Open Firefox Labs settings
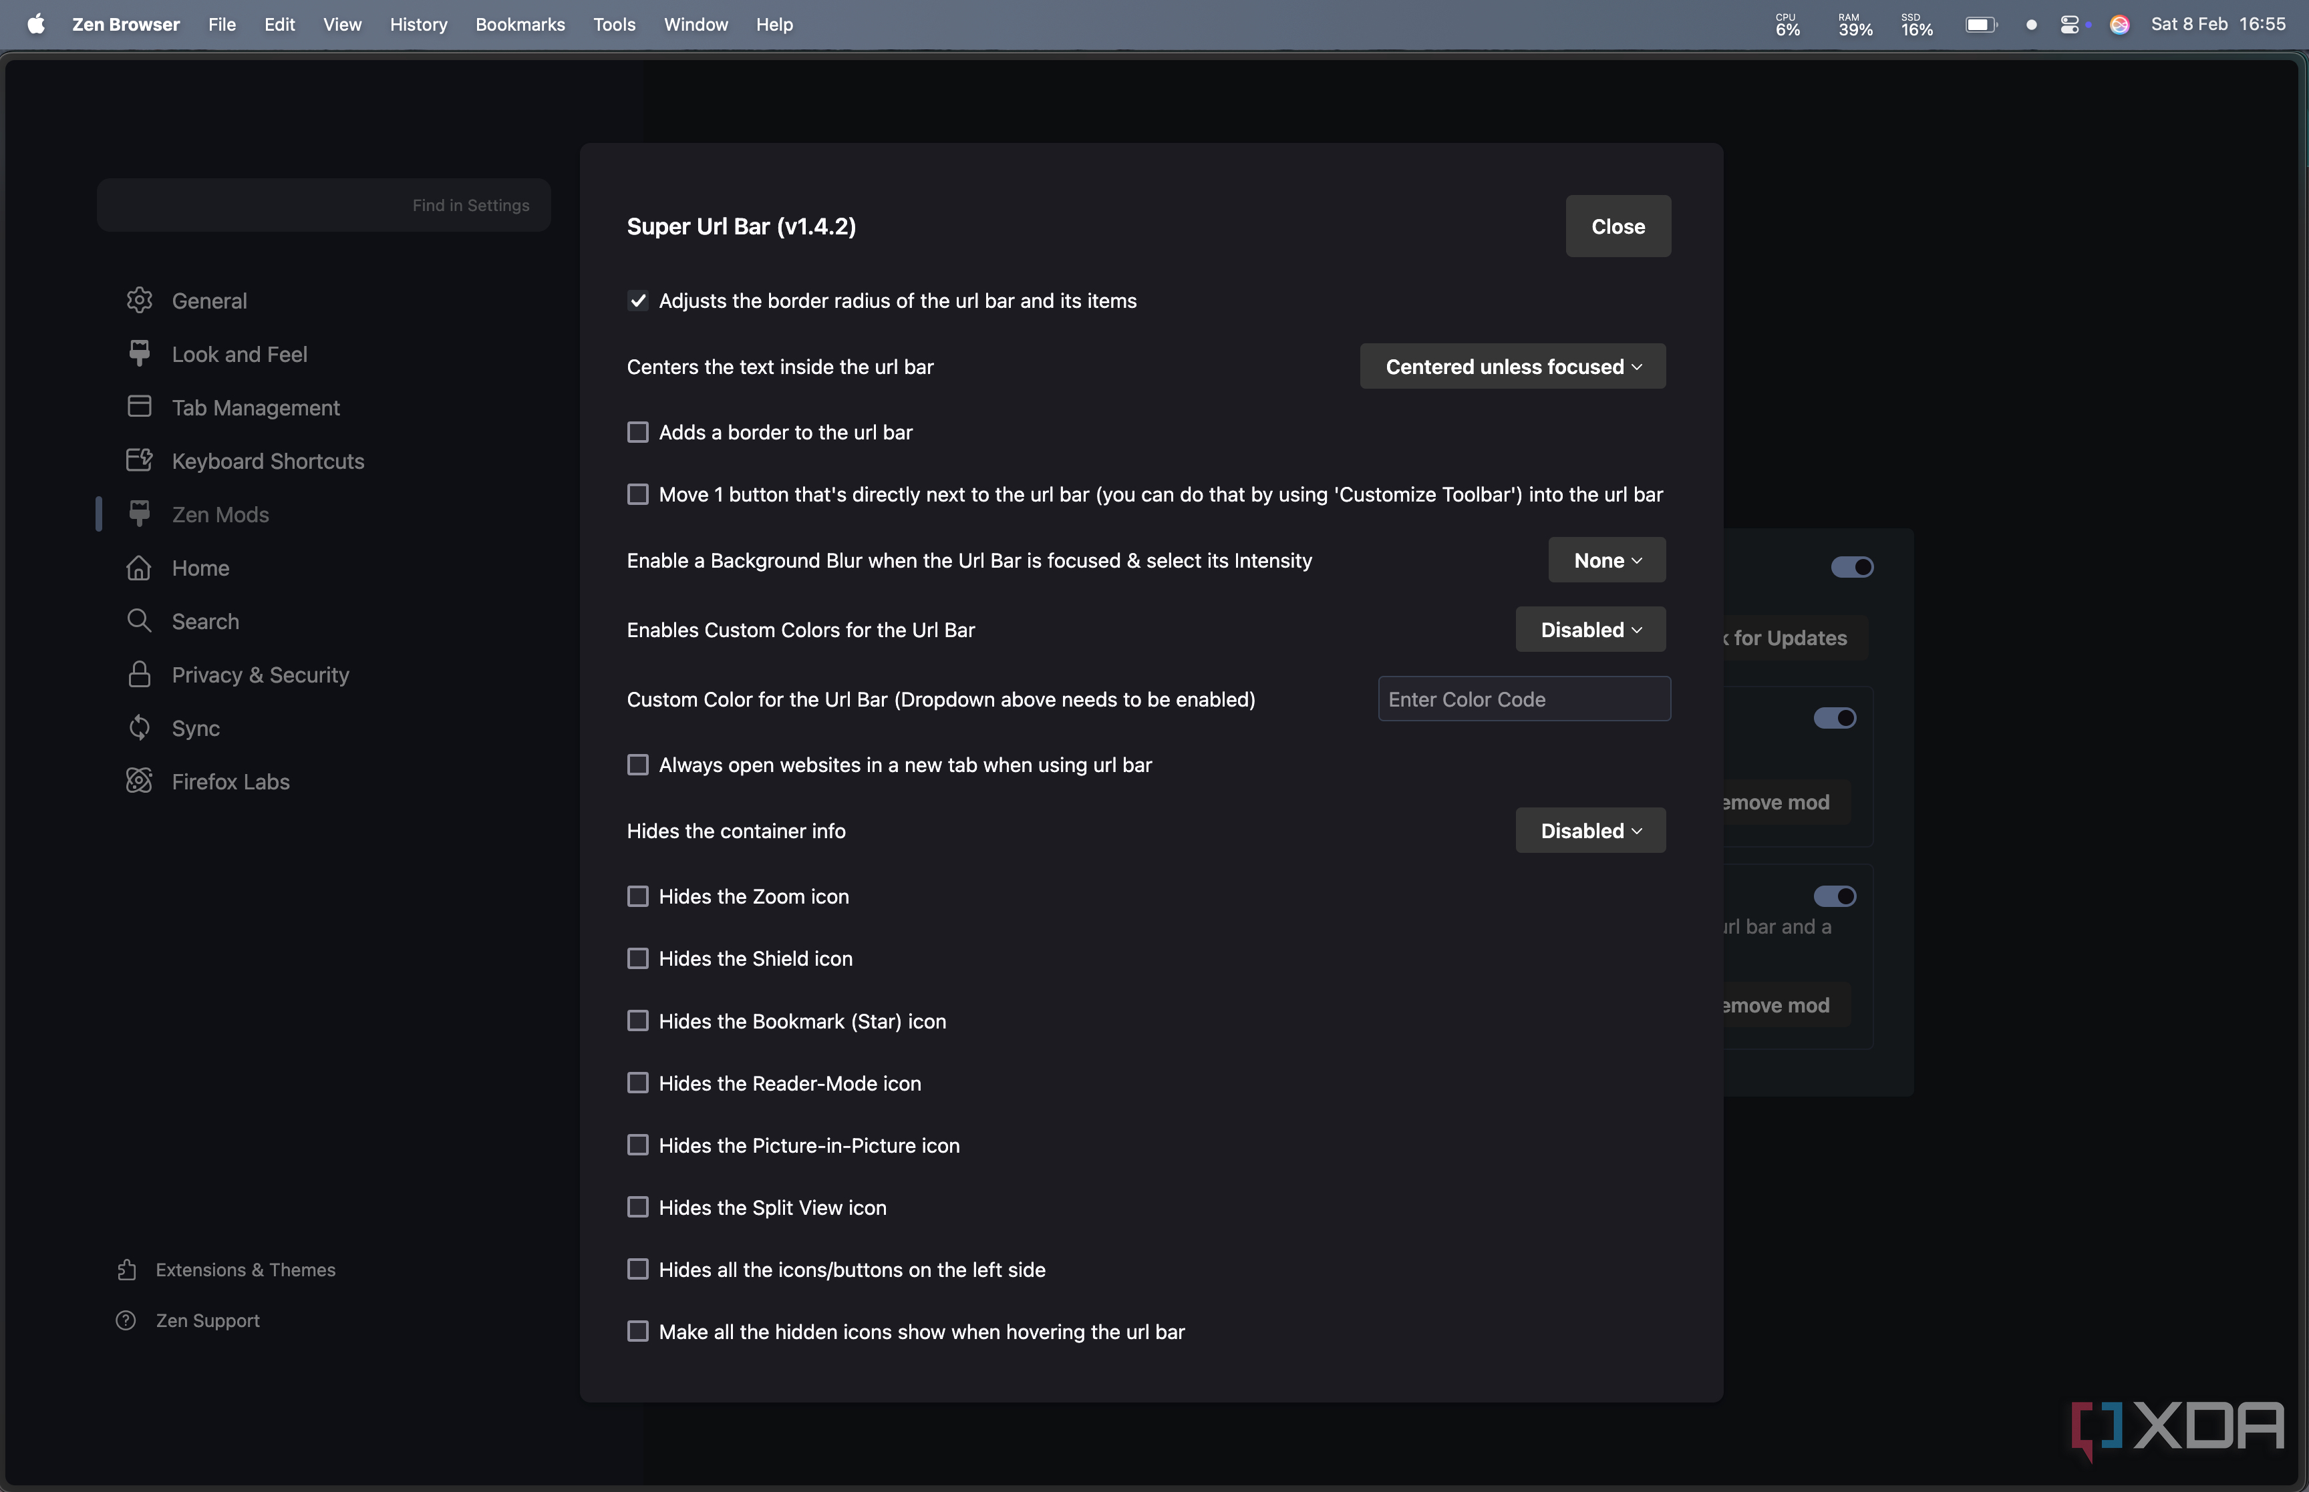This screenshot has height=1492, width=2309. tap(230, 781)
